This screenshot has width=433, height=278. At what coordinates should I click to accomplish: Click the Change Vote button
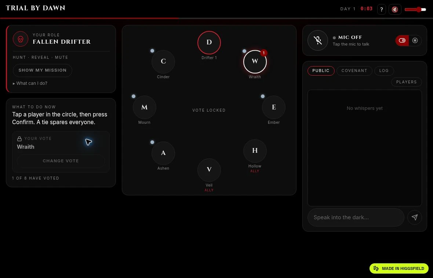(x=61, y=161)
